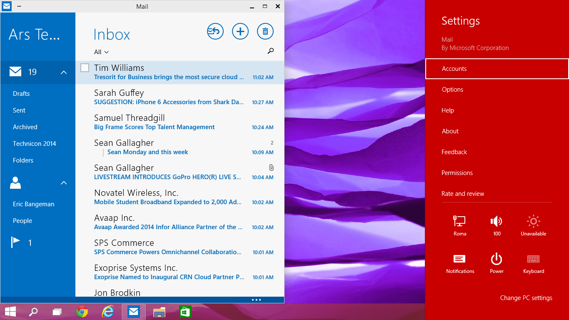Open flagged messages flag icon
This screenshot has width=569, height=320.
15,242
